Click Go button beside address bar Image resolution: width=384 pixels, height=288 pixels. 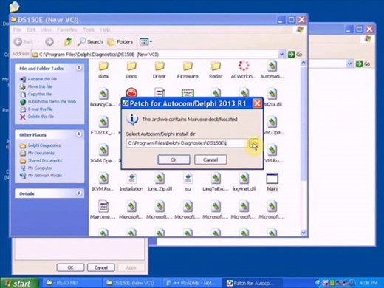coord(295,55)
